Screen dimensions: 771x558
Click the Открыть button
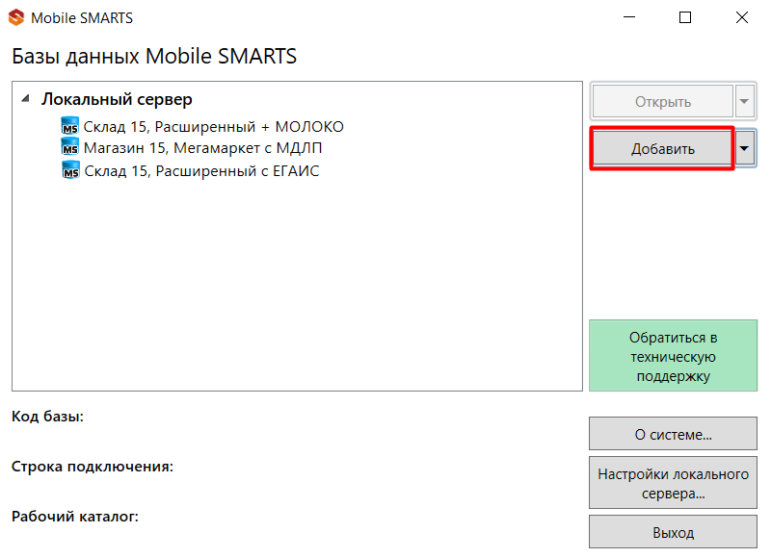point(663,102)
